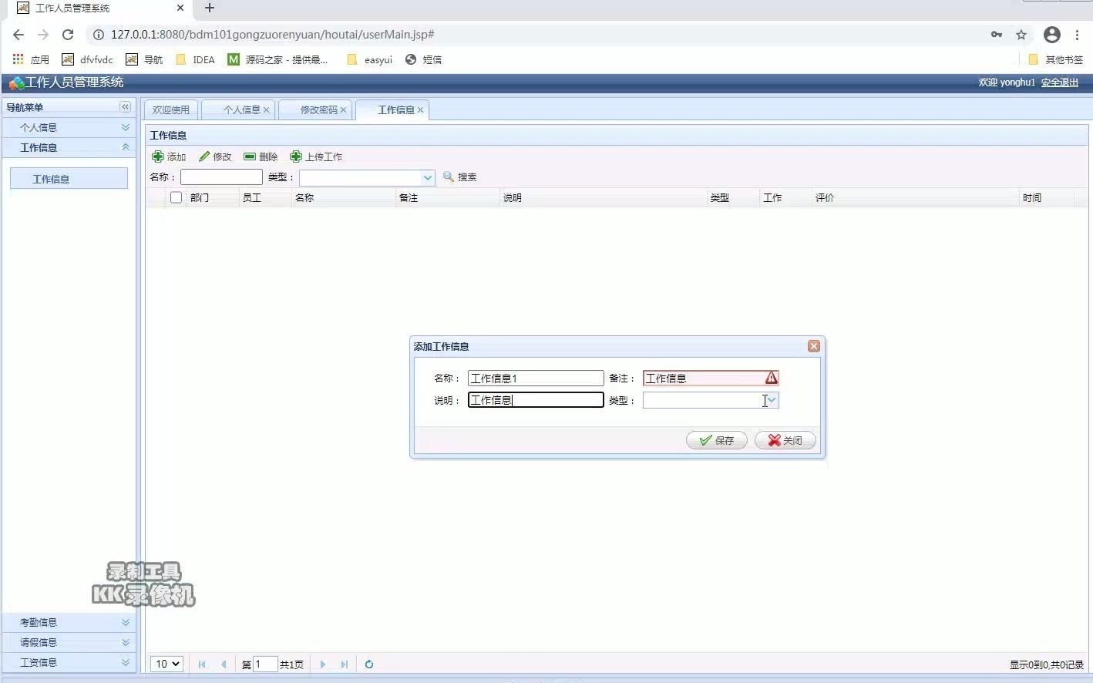The width and height of the screenshot is (1093, 683).
Task: Click the page number input box
Action: point(265,664)
